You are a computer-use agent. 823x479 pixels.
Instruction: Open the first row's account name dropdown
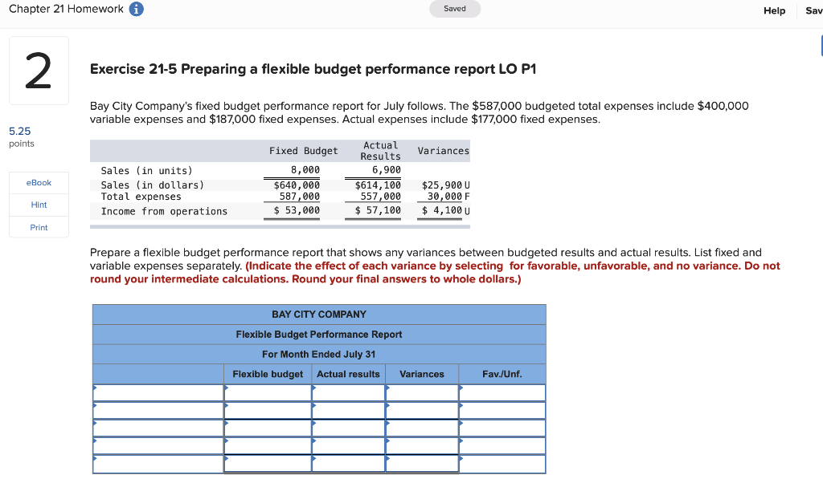pos(158,392)
